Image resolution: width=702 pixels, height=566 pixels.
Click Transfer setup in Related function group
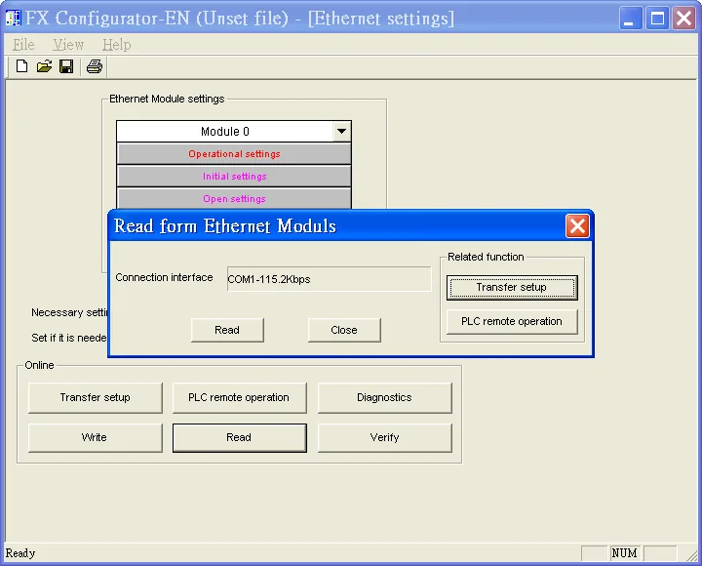click(512, 287)
